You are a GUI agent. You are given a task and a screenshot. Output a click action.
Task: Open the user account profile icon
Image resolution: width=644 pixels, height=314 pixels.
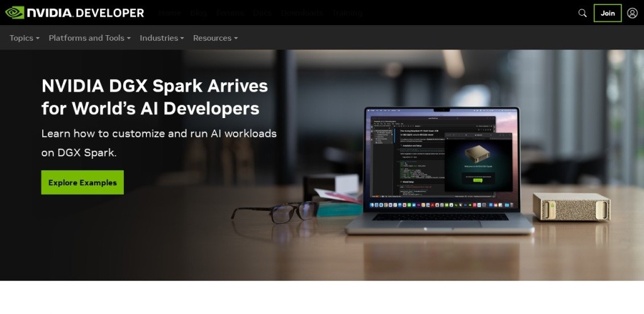click(x=632, y=13)
